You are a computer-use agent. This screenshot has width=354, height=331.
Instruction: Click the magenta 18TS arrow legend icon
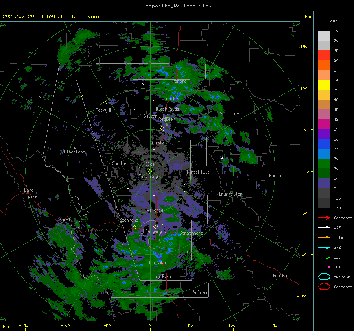(324, 267)
